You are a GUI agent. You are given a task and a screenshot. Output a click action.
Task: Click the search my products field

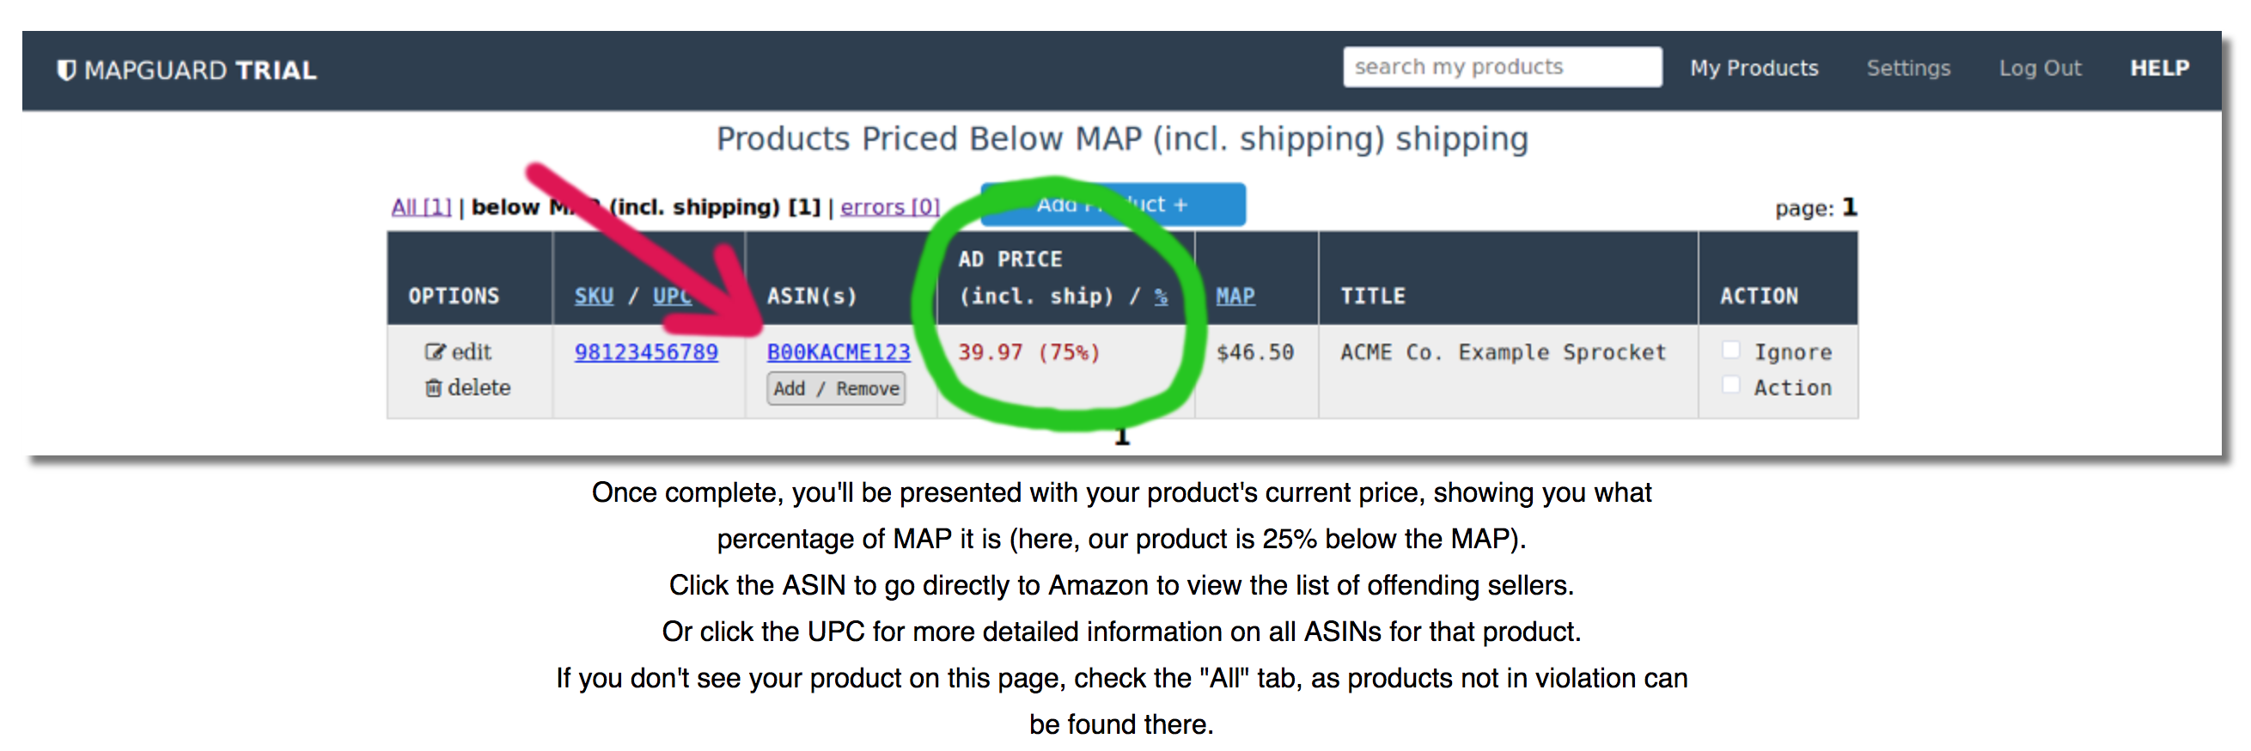1501,67
